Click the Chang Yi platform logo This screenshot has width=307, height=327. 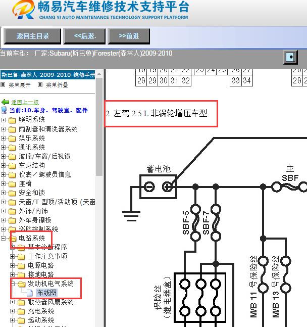23,10
